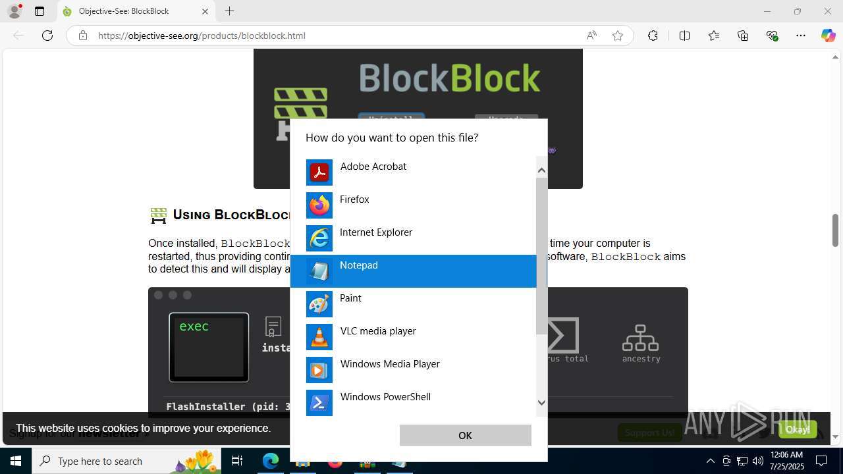Click the taskbar search box
Screen dimensions: 843x474
click(x=128, y=461)
